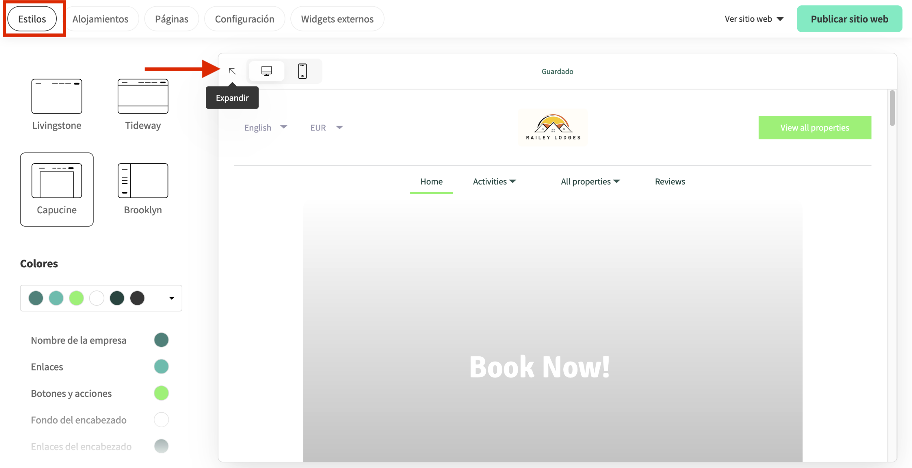The height and width of the screenshot is (468, 912).
Task: Switch to the Alojamientos tab
Action: coord(101,19)
